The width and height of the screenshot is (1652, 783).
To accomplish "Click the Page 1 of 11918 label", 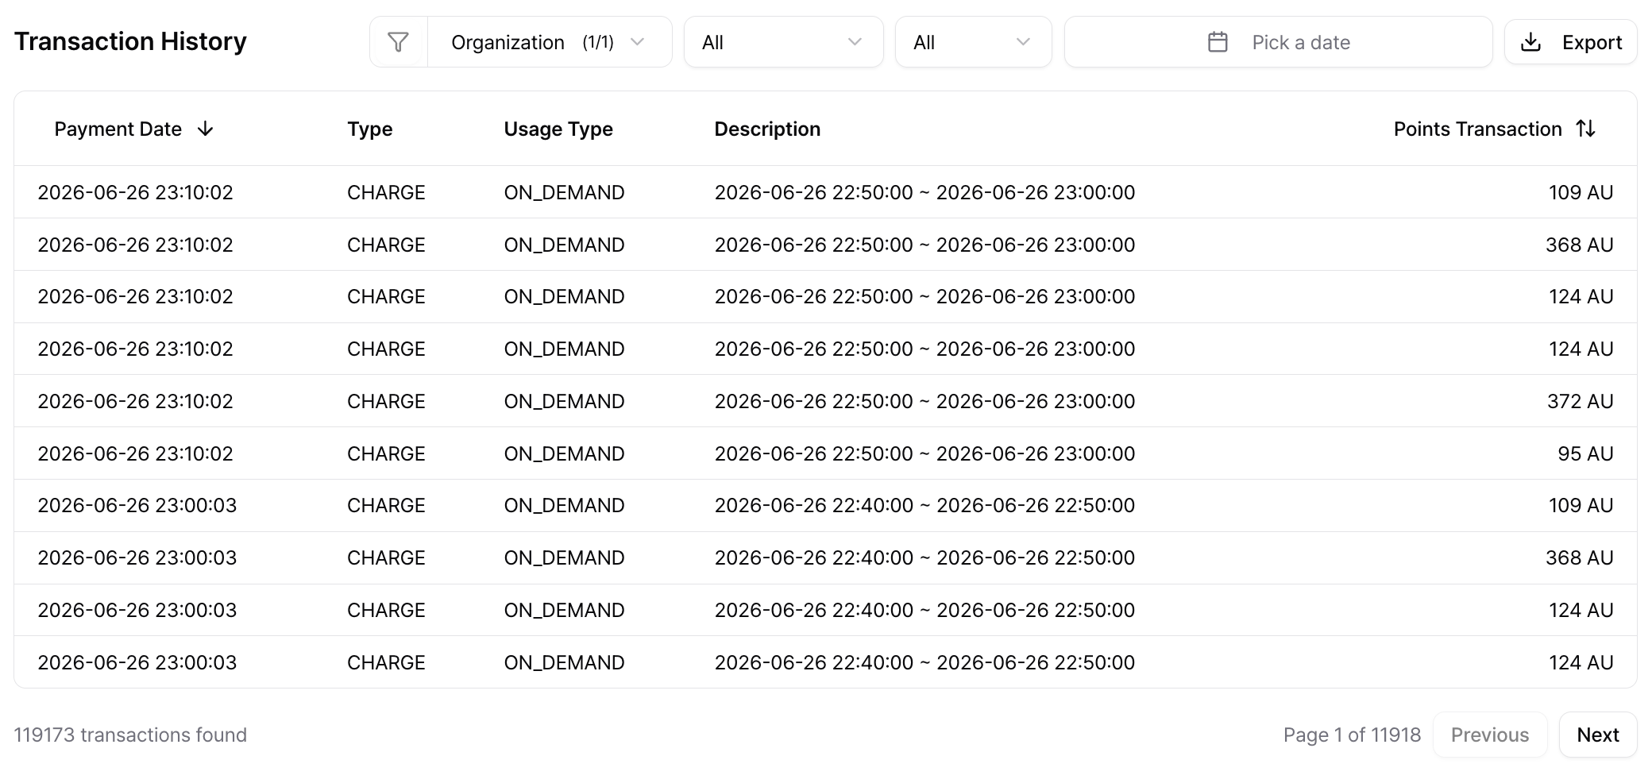I will (1352, 735).
